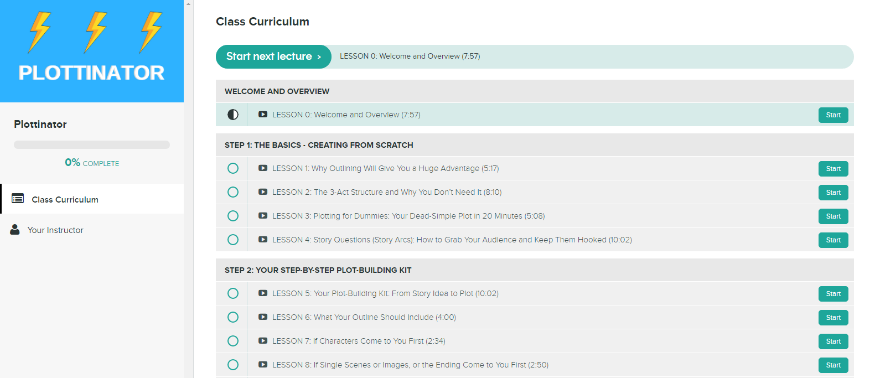The height and width of the screenshot is (378, 875).
Task: Click the completion circle for LESSON 5
Action: (x=233, y=293)
